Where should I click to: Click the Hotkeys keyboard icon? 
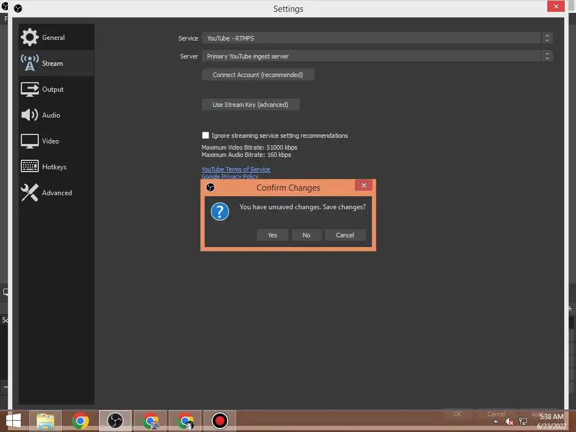[29, 166]
